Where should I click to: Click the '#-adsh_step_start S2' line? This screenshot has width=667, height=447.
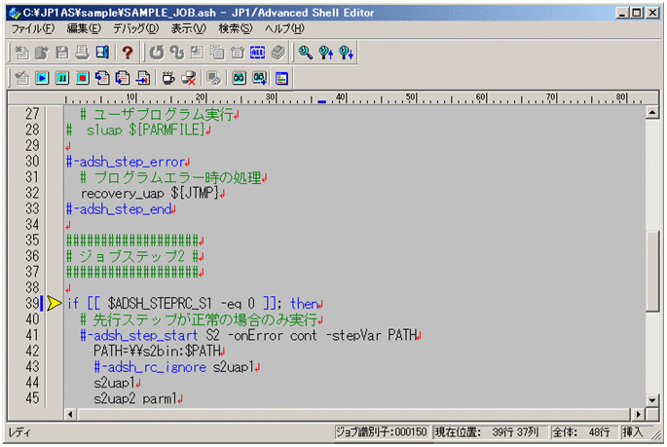point(250,336)
